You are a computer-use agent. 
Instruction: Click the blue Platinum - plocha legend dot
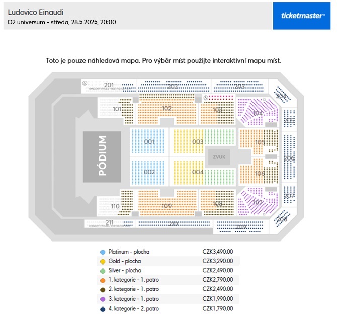(x=103, y=252)
